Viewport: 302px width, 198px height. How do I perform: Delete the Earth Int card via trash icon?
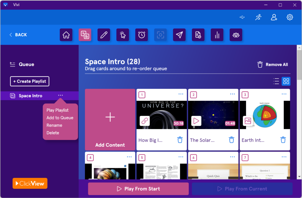click(x=283, y=140)
